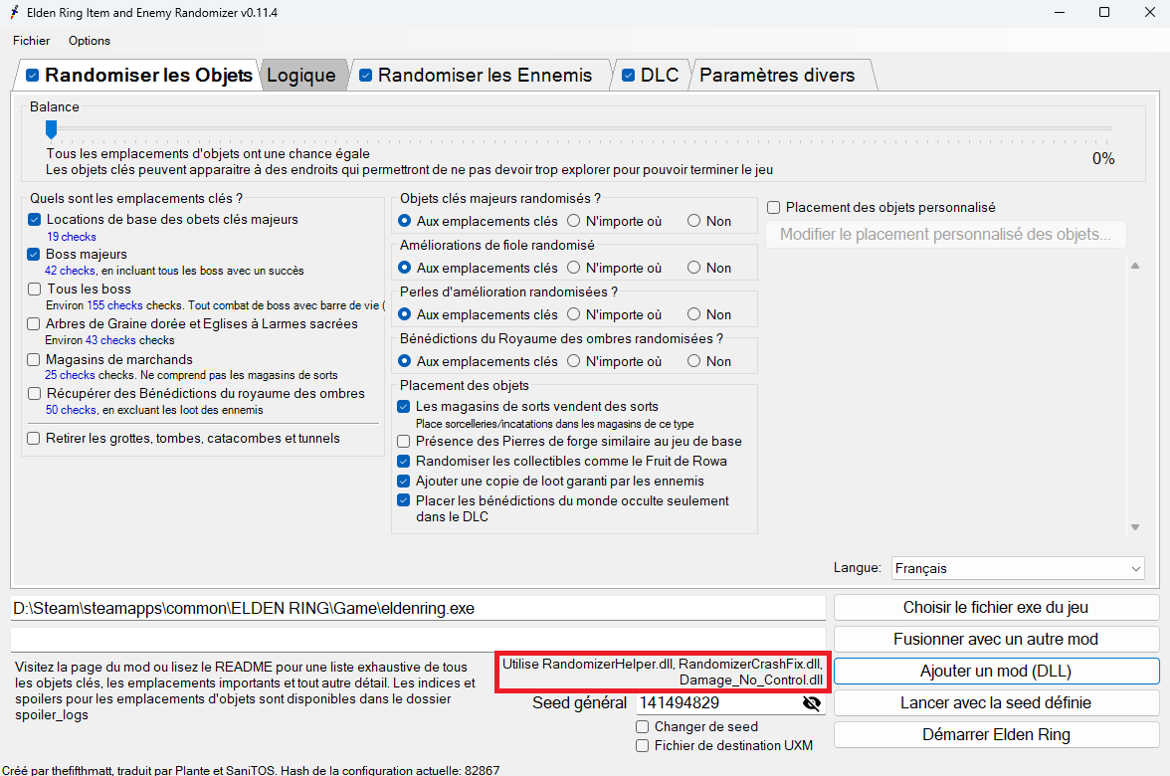Image resolution: width=1170 pixels, height=776 pixels.
Task: Open the 25 checks link
Action: coord(70,375)
